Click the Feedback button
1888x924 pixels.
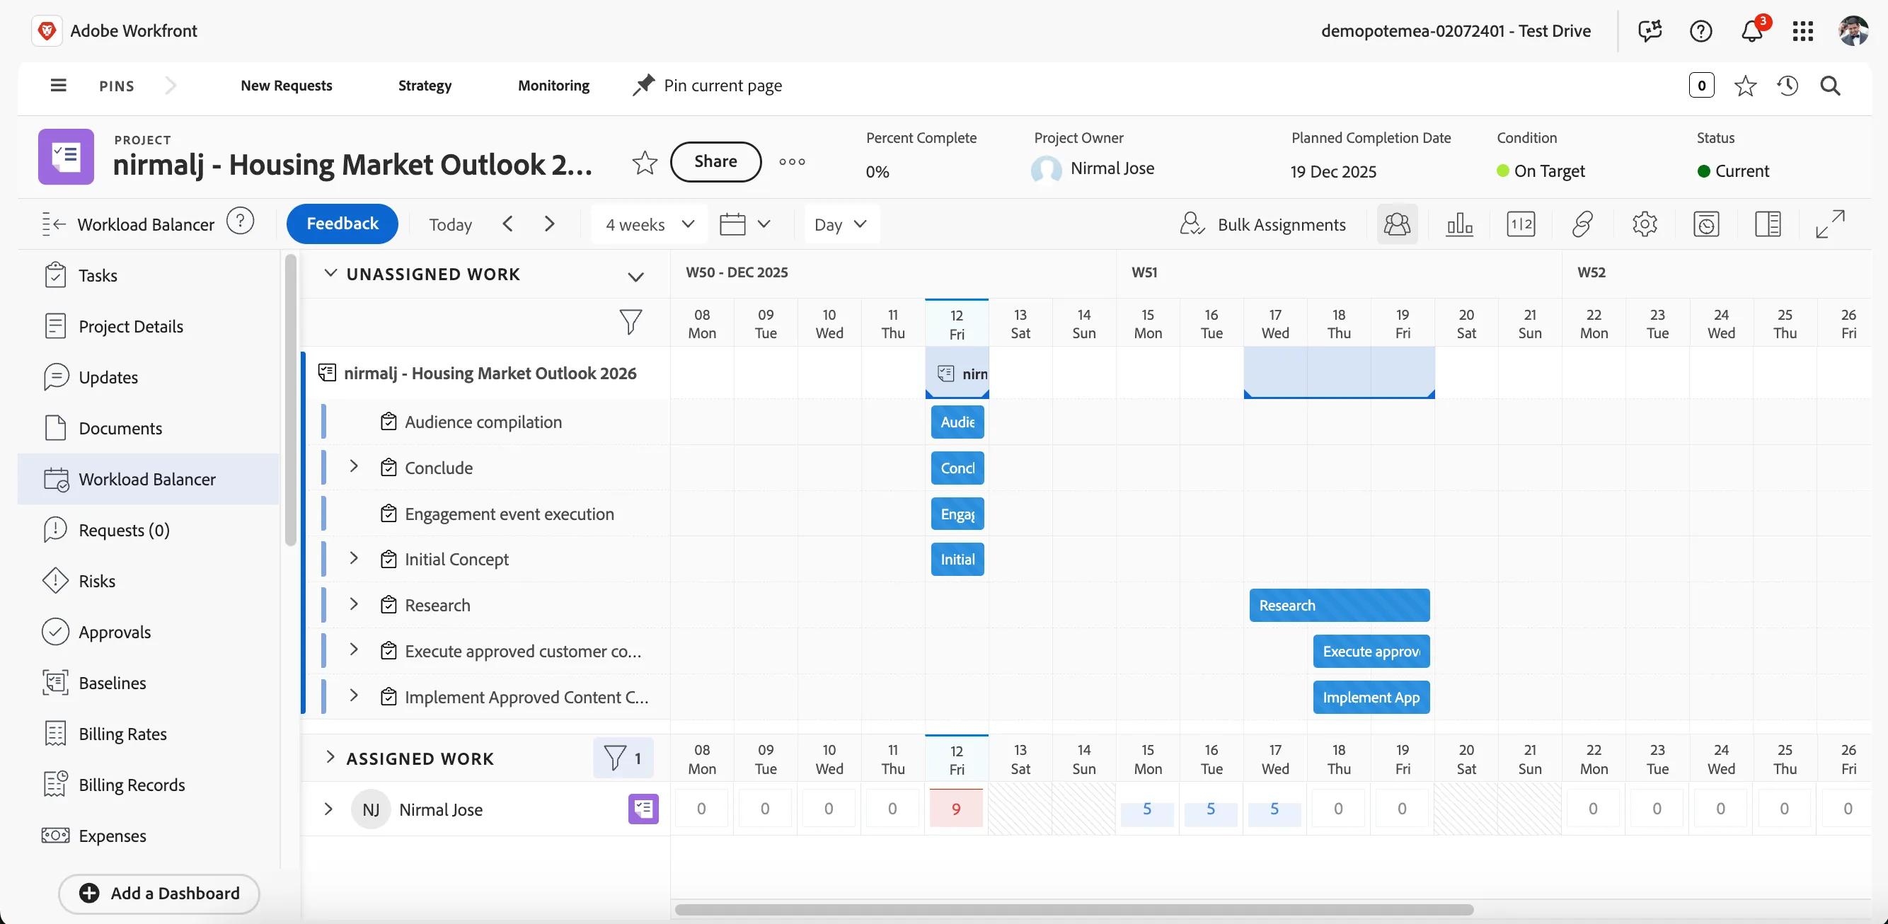click(343, 224)
